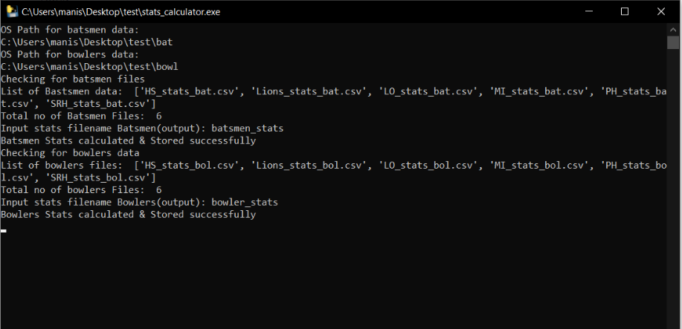Minimize the stats_calculator console window

(x=588, y=12)
